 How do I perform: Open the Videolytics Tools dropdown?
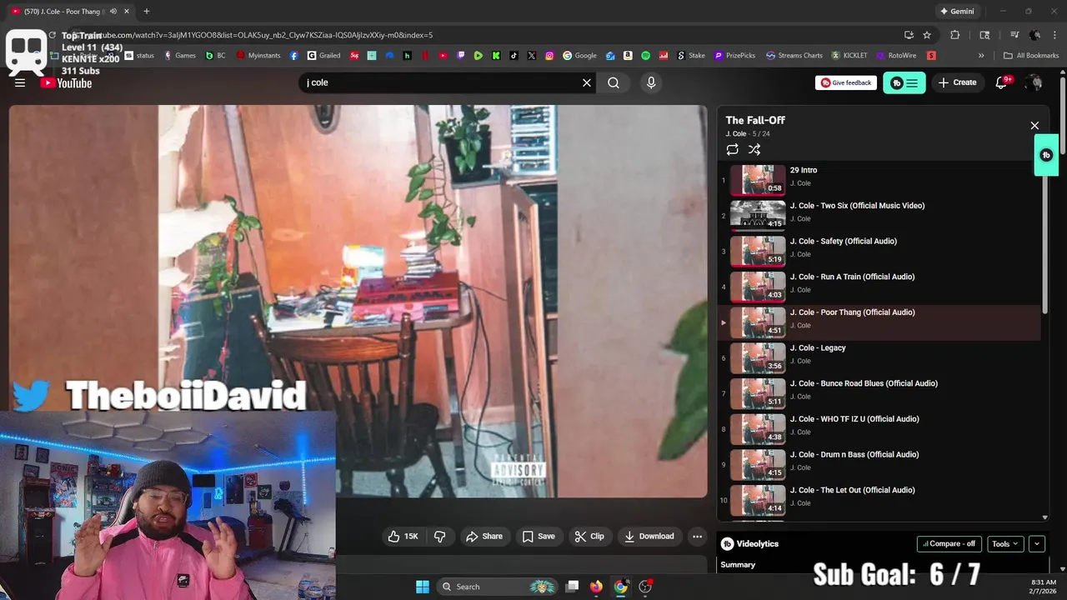click(x=1004, y=544)
